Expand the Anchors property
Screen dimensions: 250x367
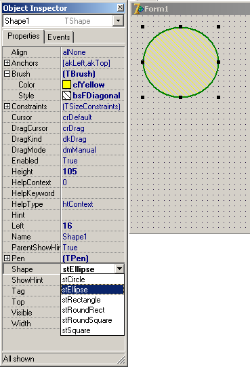click(7, 62)
